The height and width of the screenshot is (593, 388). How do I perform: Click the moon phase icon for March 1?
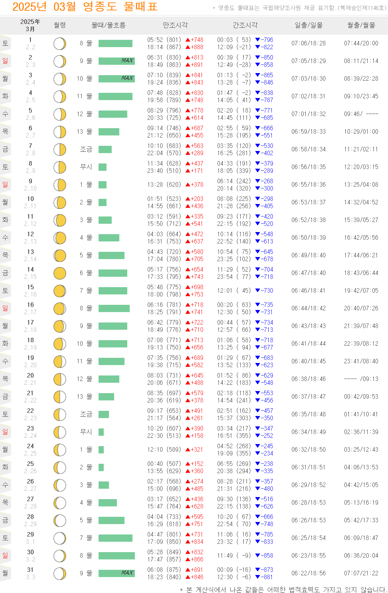(x=60, y=44)
